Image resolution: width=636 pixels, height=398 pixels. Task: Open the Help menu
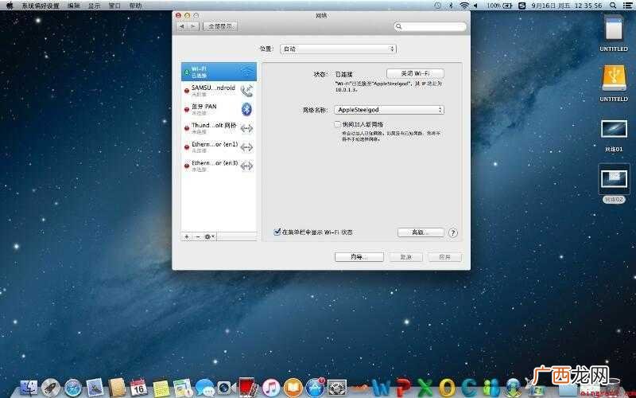tap(135, 6)
